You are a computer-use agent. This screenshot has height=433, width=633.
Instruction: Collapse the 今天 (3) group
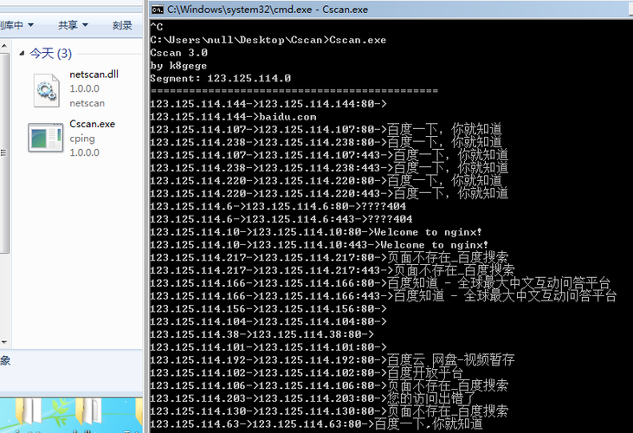(x=22, y=54)
